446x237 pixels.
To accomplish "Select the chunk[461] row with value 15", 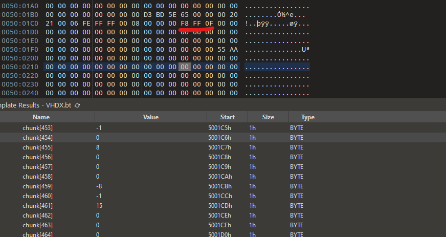I will 38,205.
